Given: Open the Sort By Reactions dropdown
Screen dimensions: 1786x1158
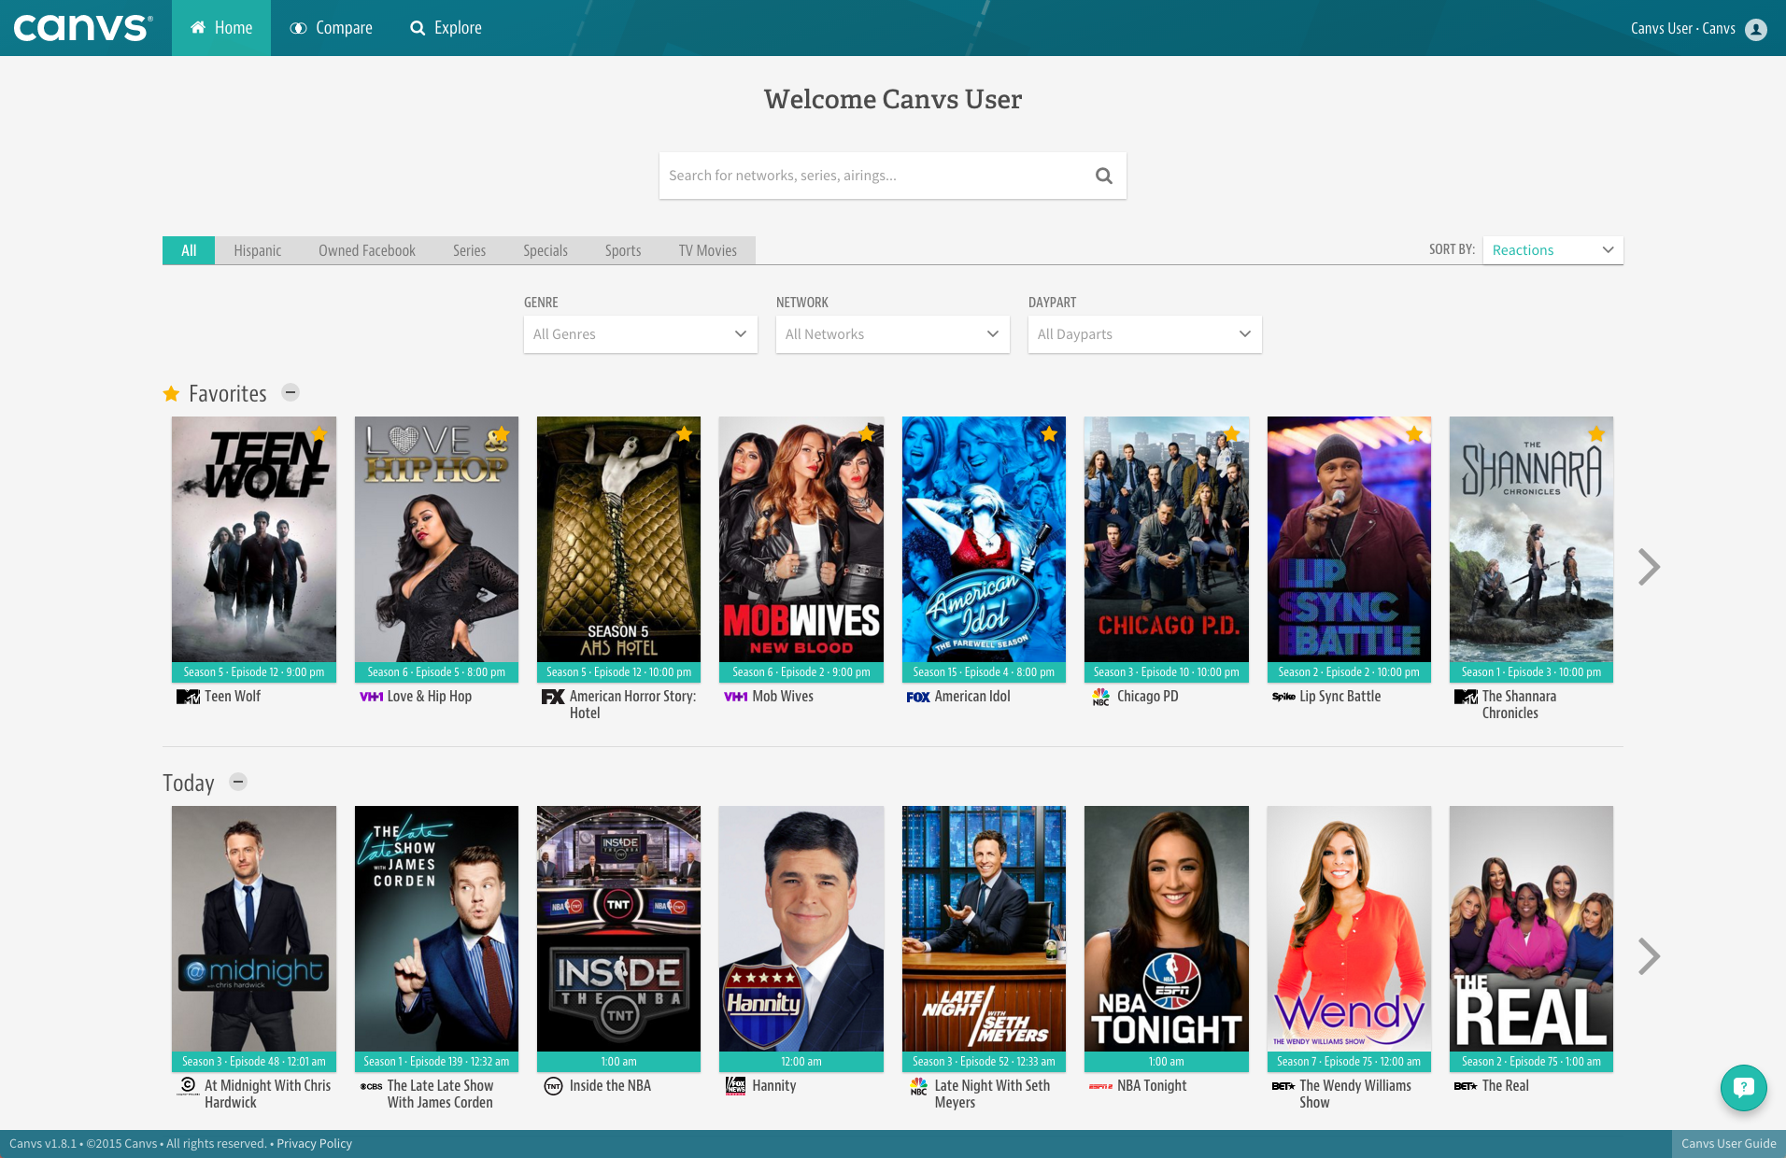Looking at the screenshot, I should pyautogui.click(x=1552, y=250).
